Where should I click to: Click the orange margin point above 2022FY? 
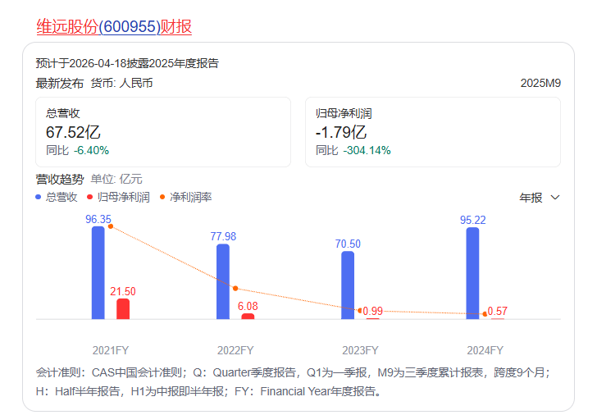click(x=235, y=288)
